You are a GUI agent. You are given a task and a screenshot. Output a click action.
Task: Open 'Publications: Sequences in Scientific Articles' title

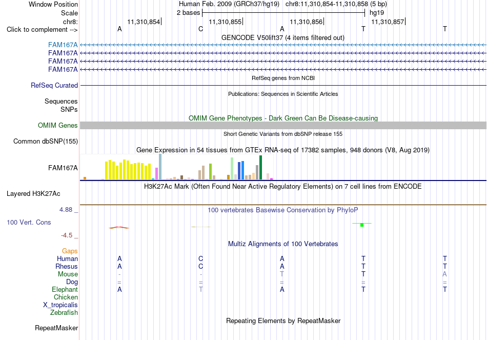[283, 94]
